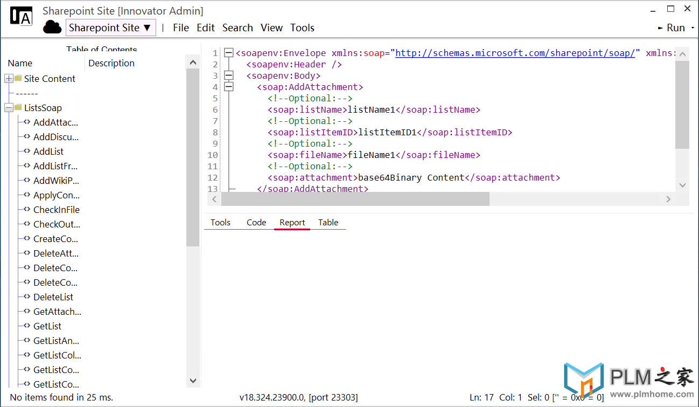Click the editor horizontal scroll right arrow

[668, 199]
